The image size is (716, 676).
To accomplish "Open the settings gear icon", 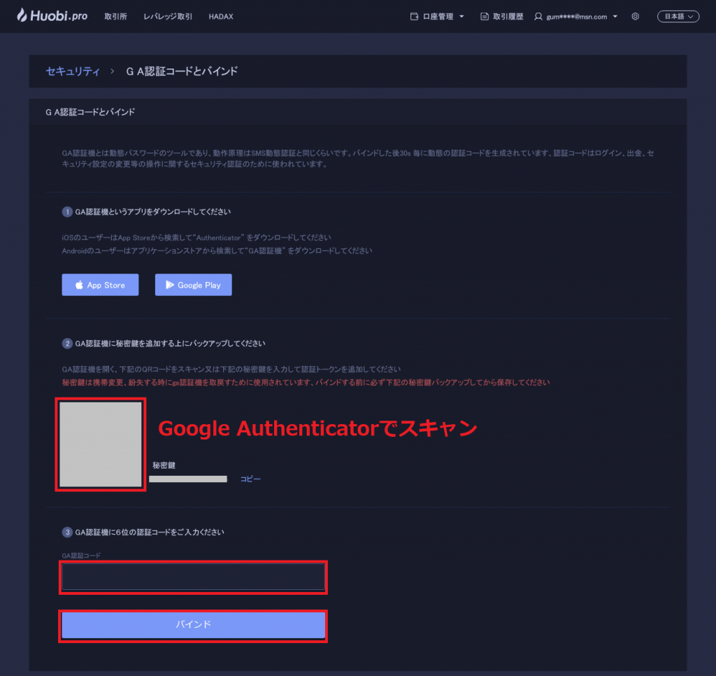I will (635, 17).
